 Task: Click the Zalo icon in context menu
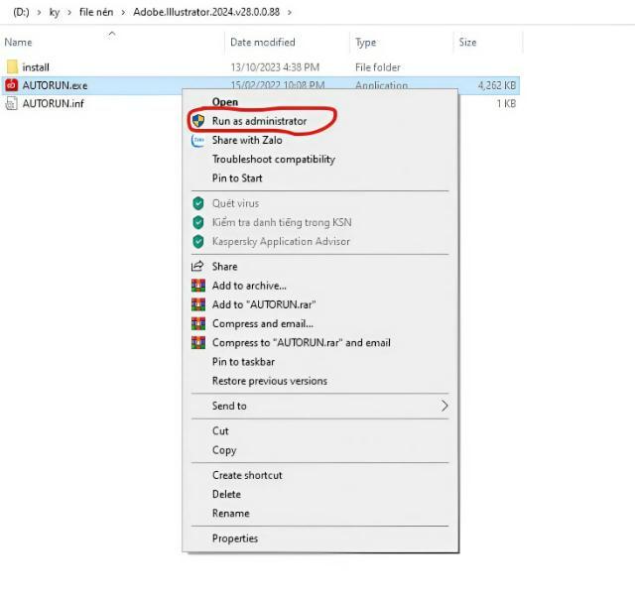197,141
